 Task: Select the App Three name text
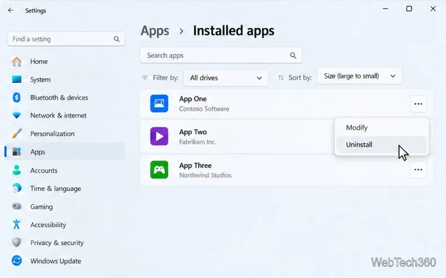pos(195,166)
